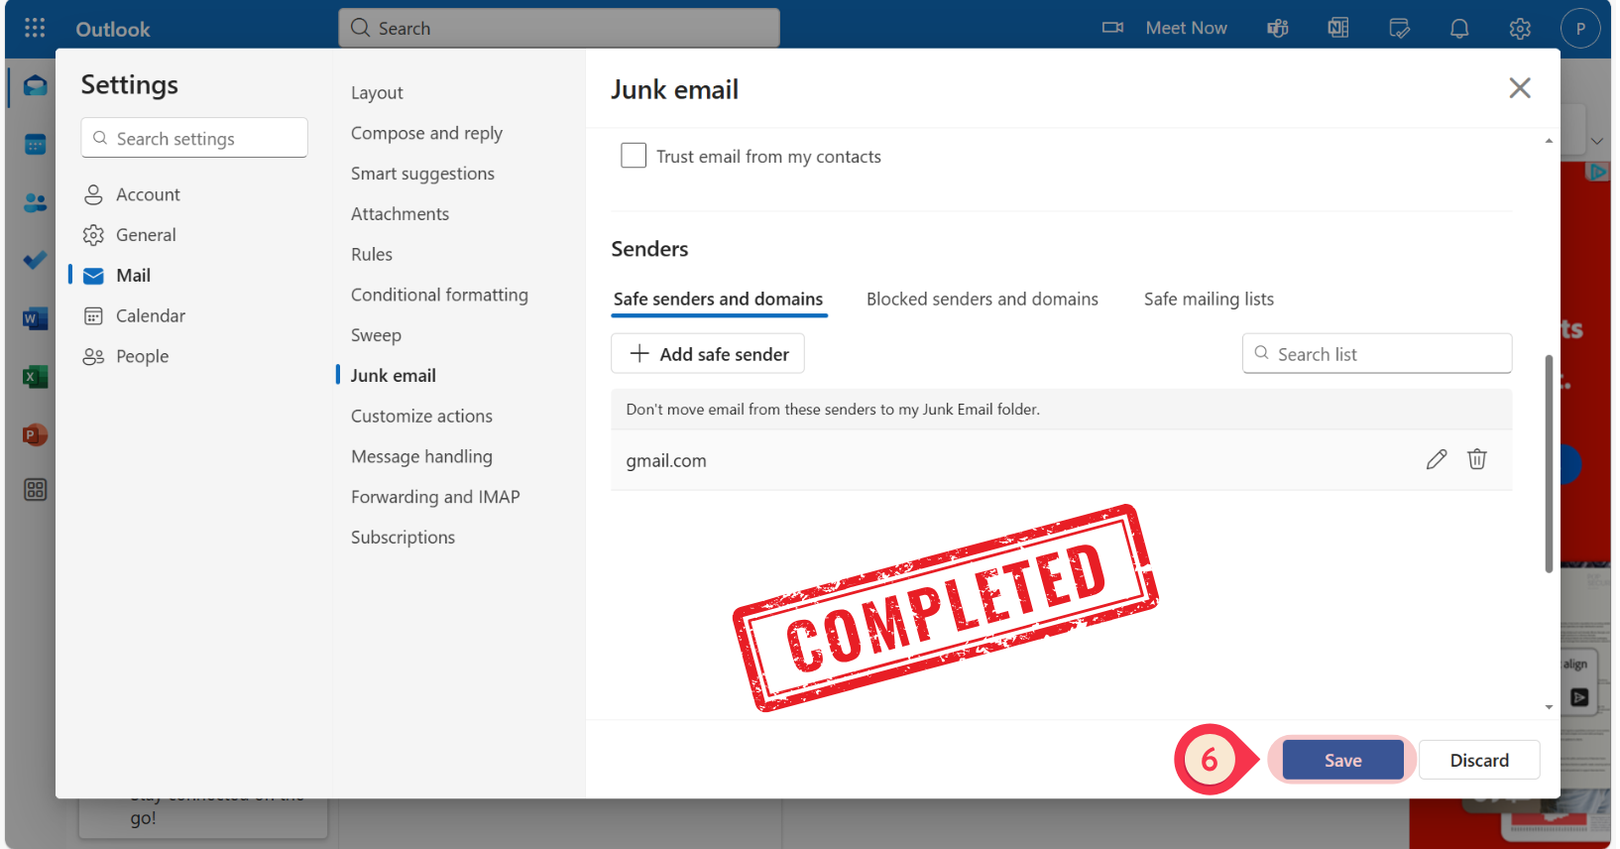Viewport: 1620px width, 849px height.
Task: Click the Outlook brand title
Action: 113,29
